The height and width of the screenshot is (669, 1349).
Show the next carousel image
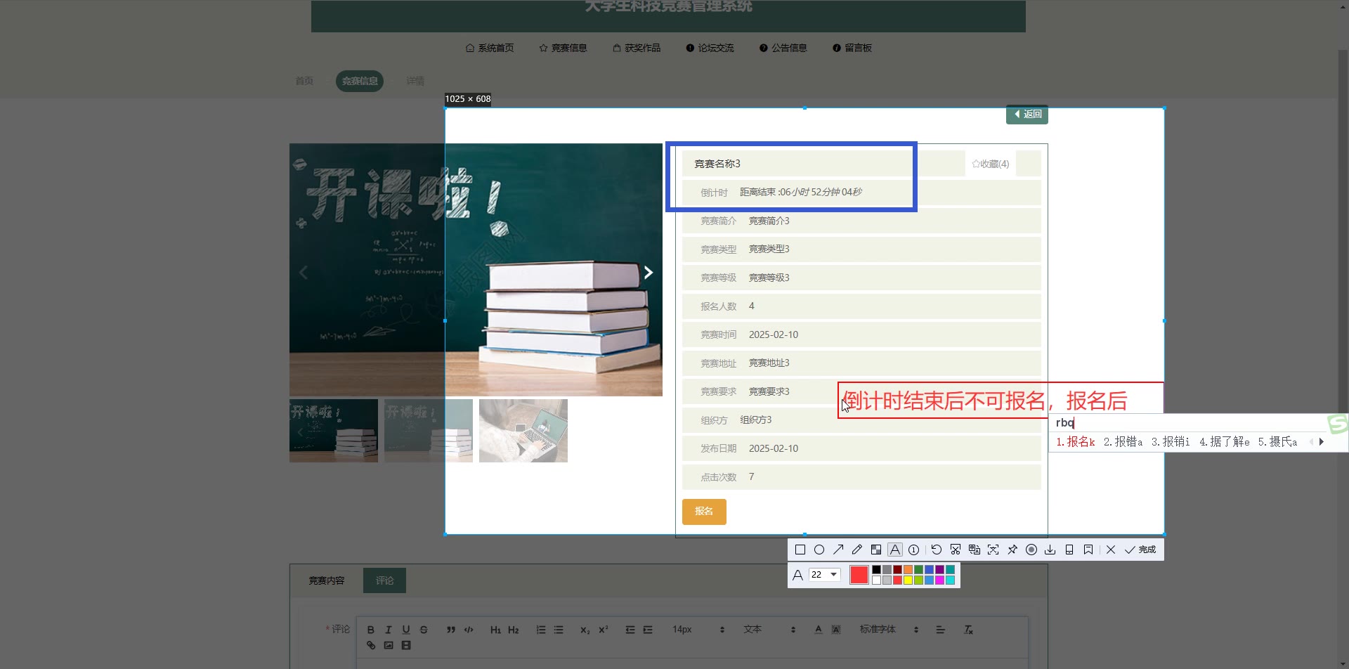tap(649, 273)
